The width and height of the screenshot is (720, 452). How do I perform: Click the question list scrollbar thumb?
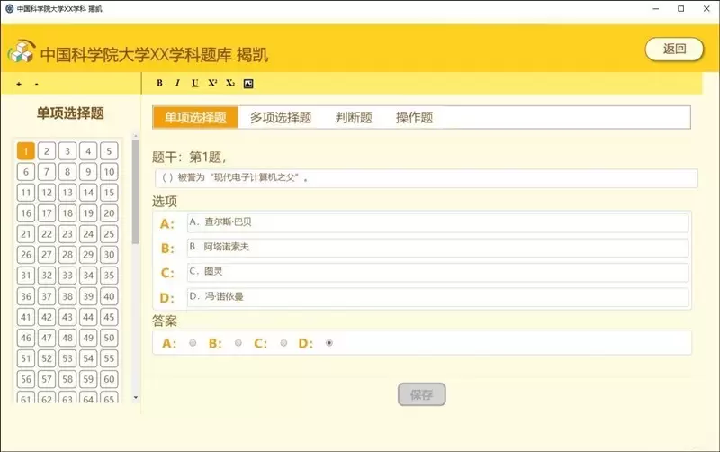[x=136, y=192]
